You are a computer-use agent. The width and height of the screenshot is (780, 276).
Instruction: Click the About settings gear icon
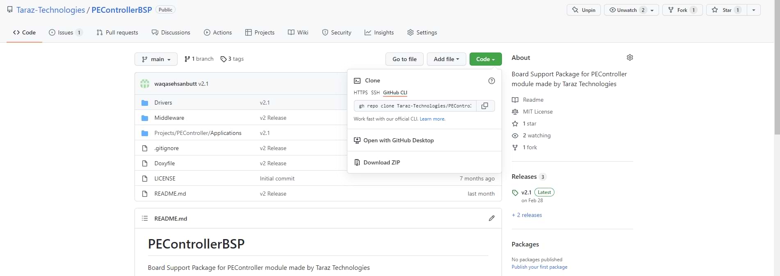(630, 57)
